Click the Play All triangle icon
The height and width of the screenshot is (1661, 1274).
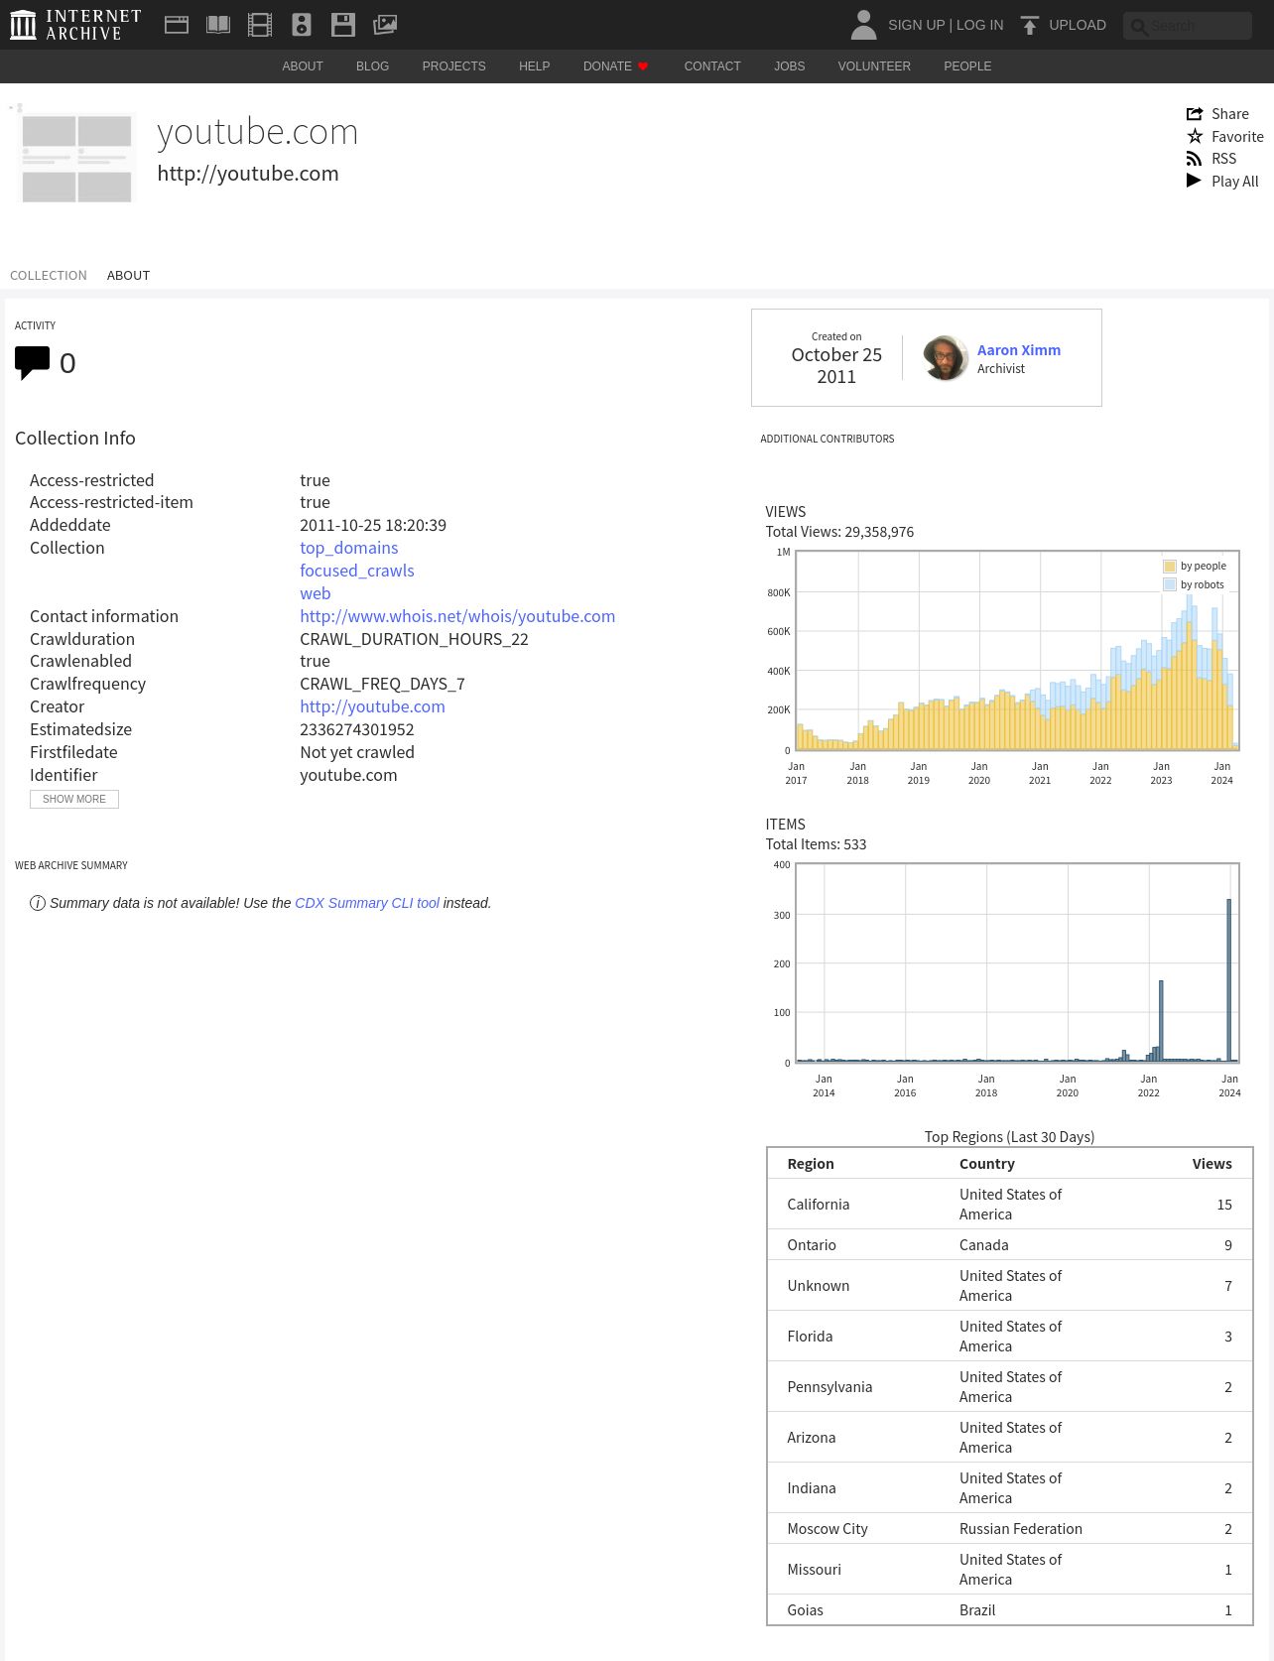[x=1195, y=181]
